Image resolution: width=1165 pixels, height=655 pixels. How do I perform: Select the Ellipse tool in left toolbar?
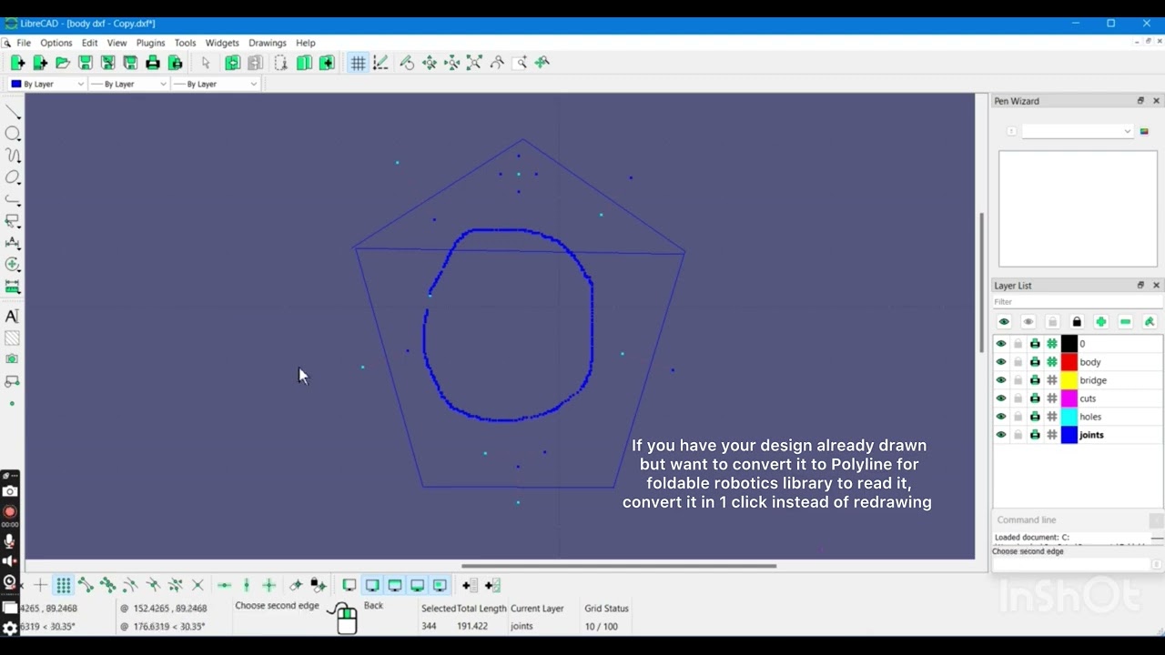pos(13,177)
